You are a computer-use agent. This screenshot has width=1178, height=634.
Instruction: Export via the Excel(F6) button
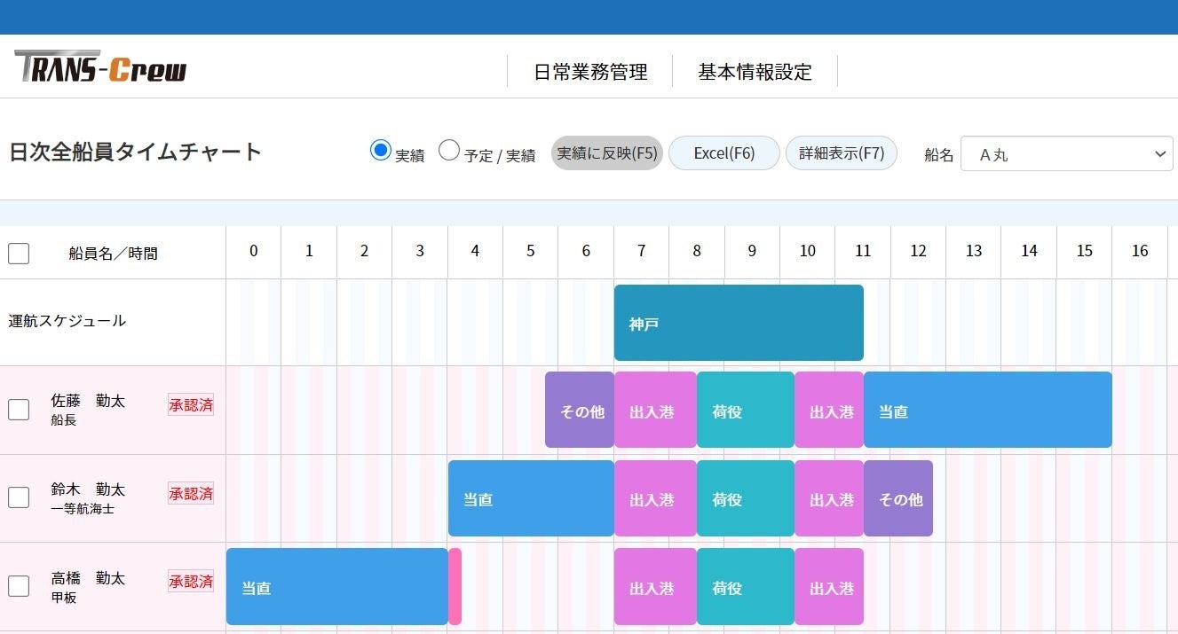[x=723, y=153]
